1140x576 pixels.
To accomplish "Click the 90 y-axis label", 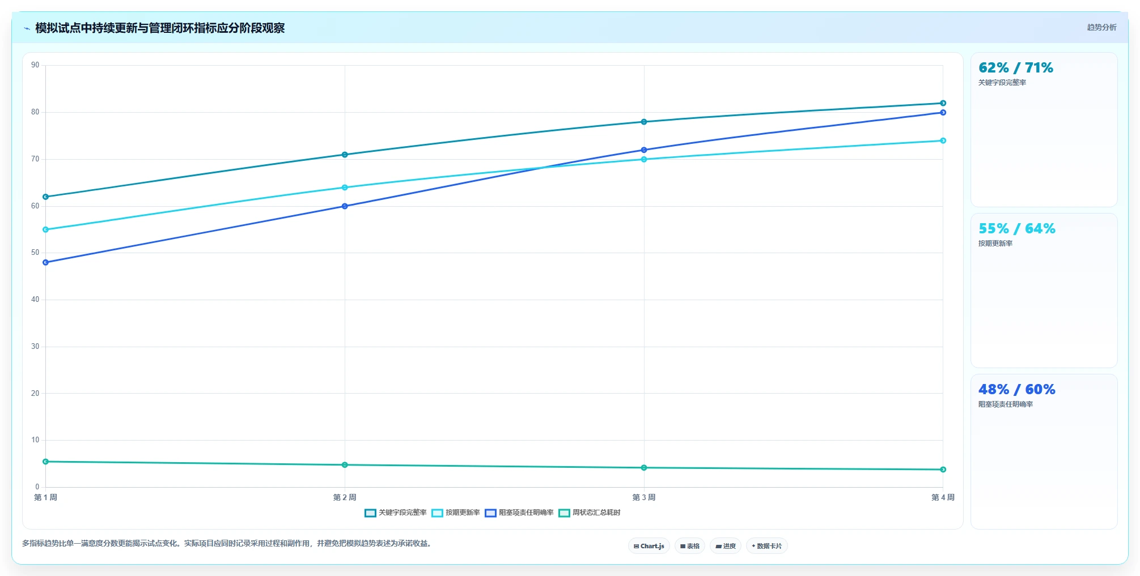I will 35,65.
